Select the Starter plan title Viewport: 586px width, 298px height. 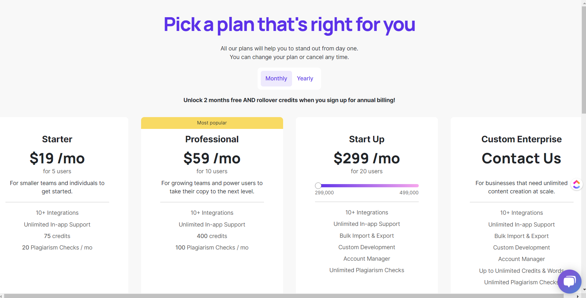(57, 139)
